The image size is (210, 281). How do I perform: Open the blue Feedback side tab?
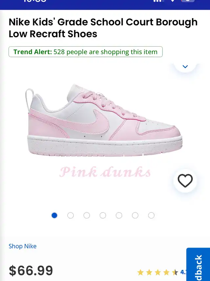(198, 264)
